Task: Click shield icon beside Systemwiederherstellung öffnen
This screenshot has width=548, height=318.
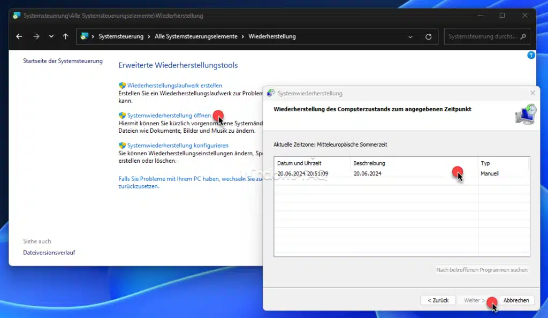Action: tap(122, 115)
